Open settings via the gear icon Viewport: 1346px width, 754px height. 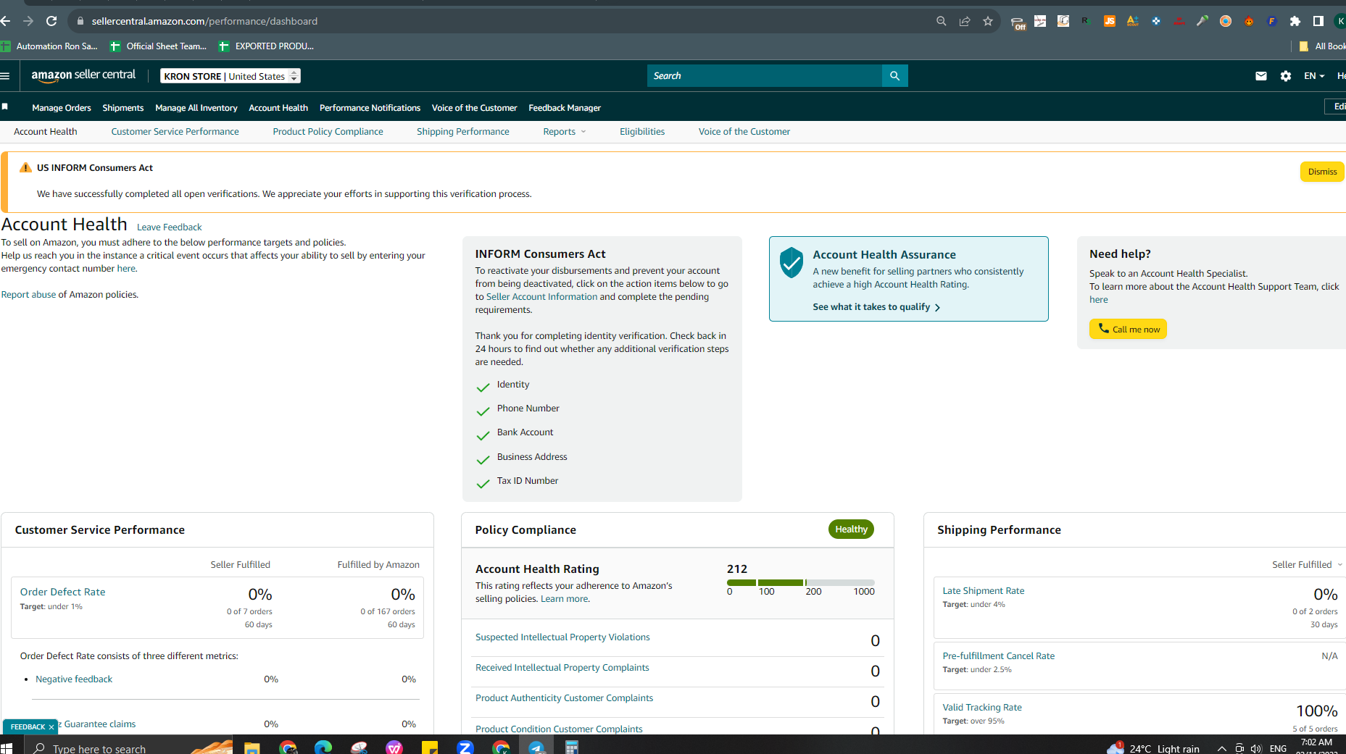[1286, 76]
